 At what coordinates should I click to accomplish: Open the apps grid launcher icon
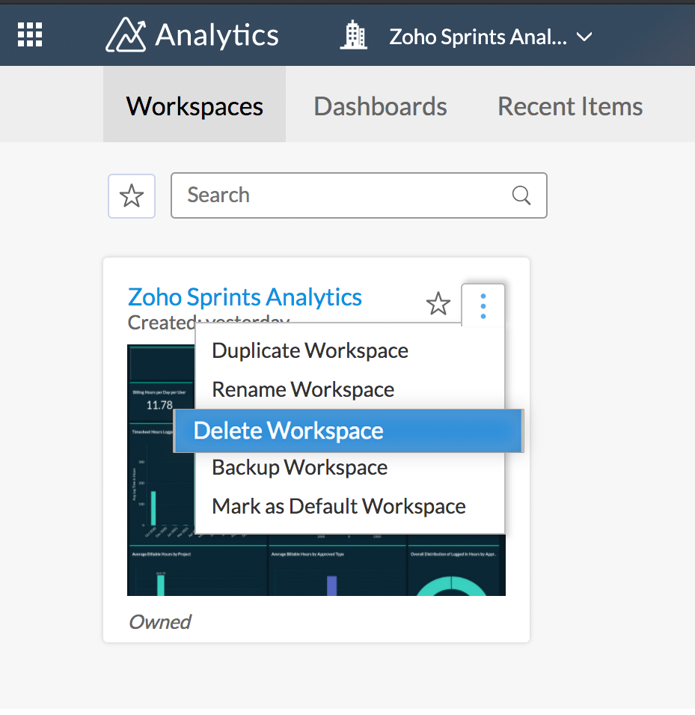pyautogui.click(x=30, y=34)
